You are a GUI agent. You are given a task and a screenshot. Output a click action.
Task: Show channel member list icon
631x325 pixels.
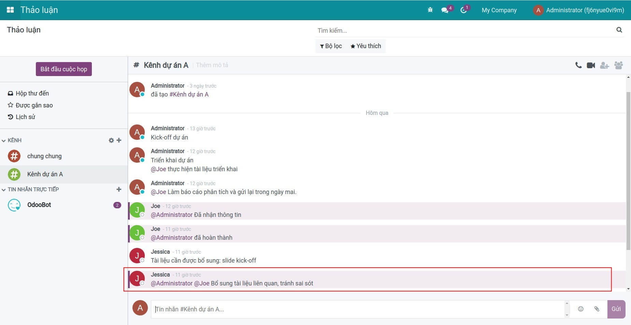[x=618, y=65]
